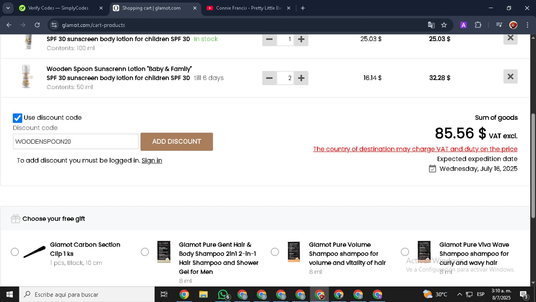Open the Extensions puzzle icon
Viewport: 536px width, 302px height.
[478, 25]
